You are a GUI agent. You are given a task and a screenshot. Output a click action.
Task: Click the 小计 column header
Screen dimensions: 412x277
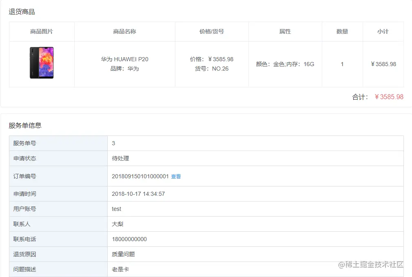coord(383,31)
